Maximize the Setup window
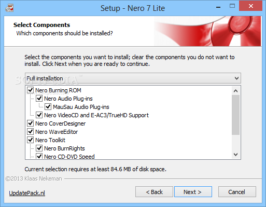266x207 pixels. coord(232,6)
